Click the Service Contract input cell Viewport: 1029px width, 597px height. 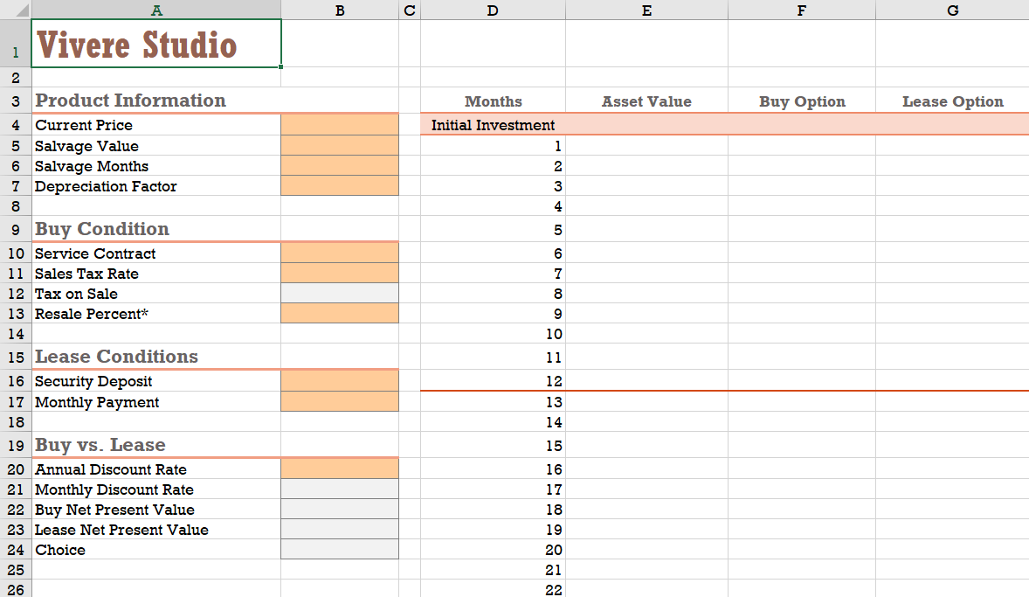(339, 253)
